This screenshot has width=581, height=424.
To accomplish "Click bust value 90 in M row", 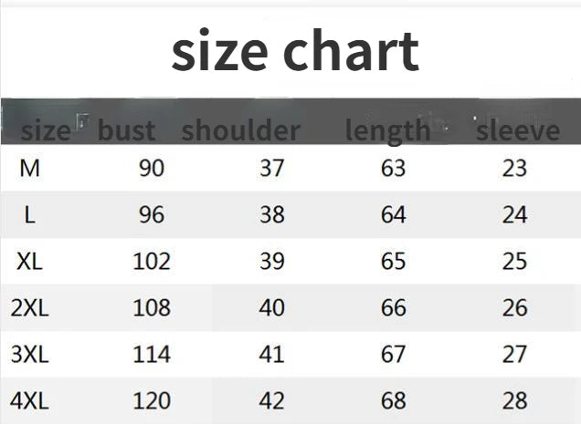I will coord(152,169).
